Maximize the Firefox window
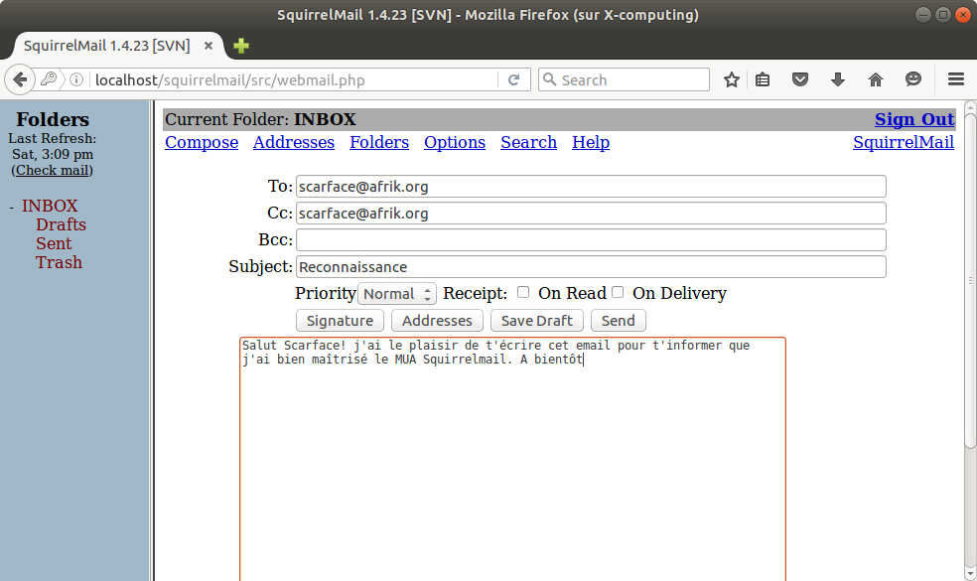 tap(943, 14)
